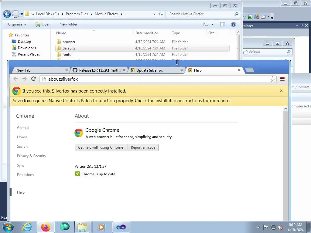Click the Local Disk (C:) breadcrumb segment

47,14
